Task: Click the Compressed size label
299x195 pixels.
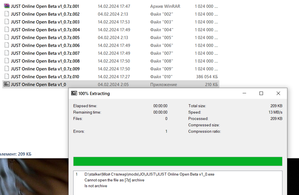Action: [x=204, y=125]
